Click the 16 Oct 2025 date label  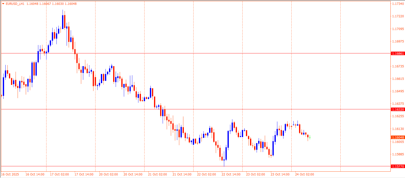(x=10, y=174)
